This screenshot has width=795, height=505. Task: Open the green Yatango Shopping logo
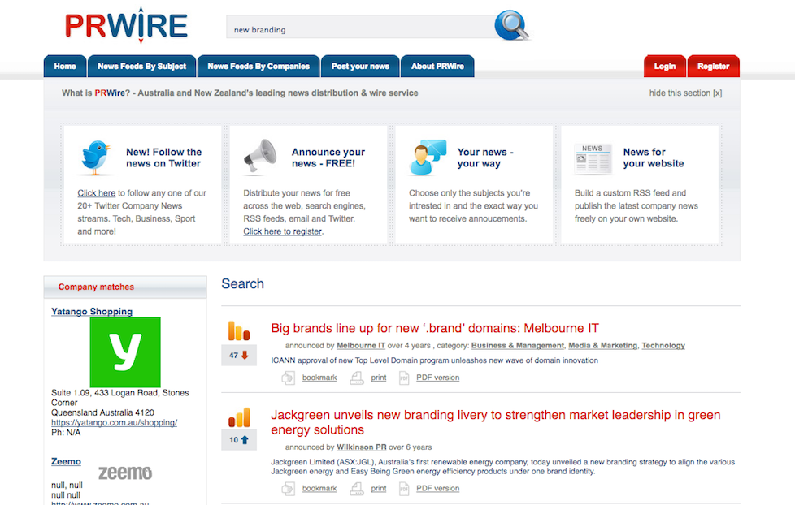(x=125, y=352)
